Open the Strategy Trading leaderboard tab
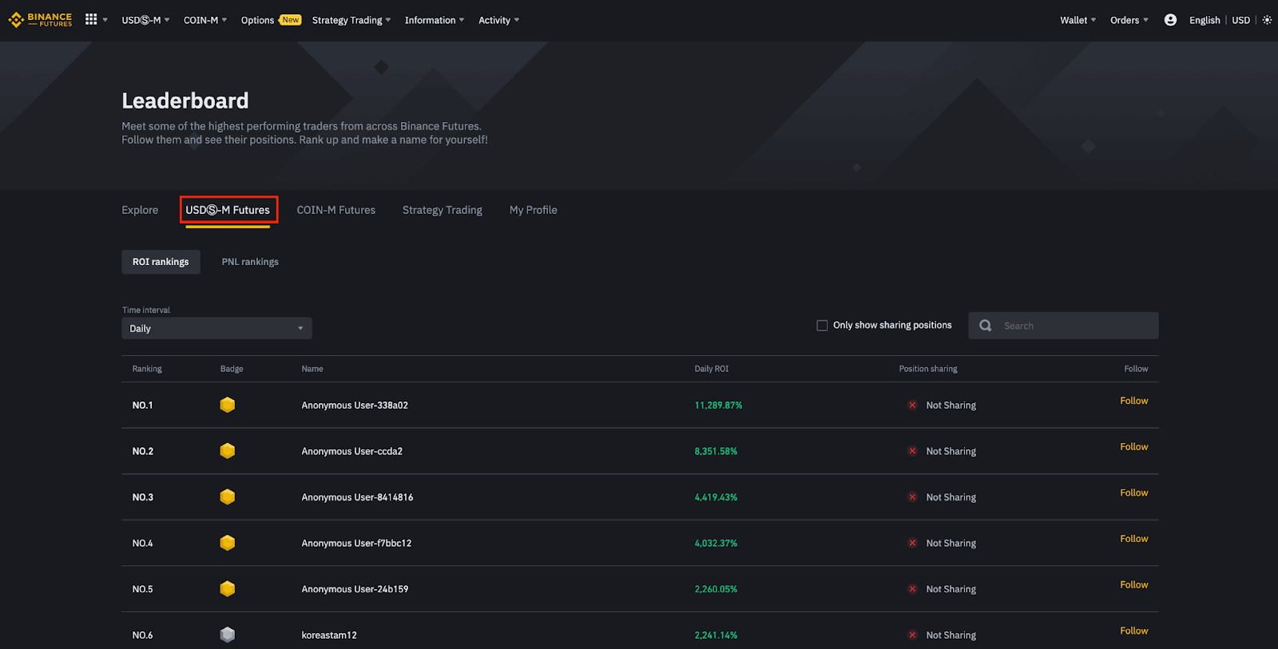Viewport: 1278px width, 649px height. [x=443, y=210]
